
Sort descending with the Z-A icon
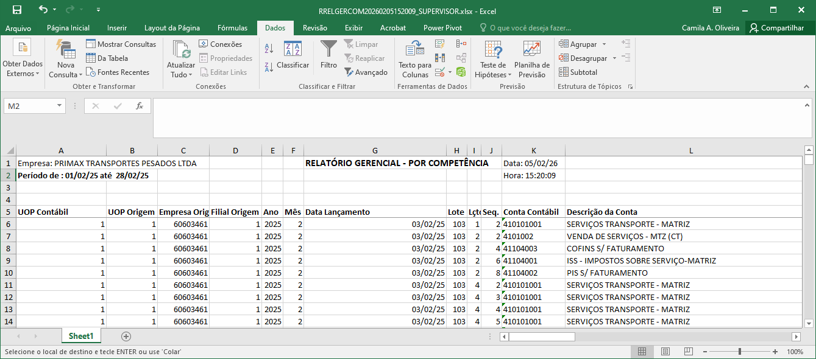pyautogui.click(x=269, y=67)
